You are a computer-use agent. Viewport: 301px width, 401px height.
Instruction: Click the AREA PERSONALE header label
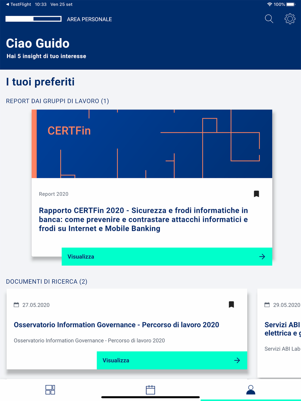(x=89, y=19)
